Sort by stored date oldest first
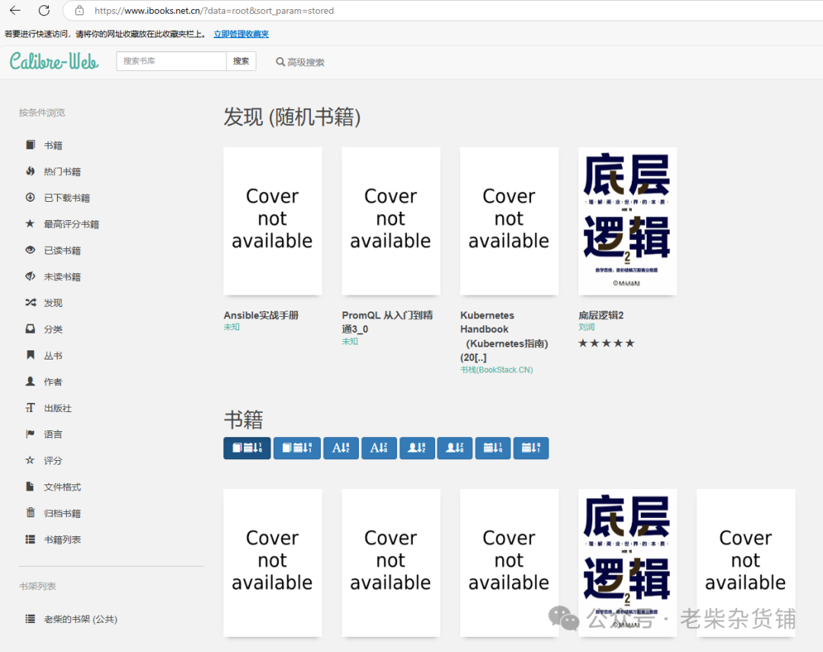Image resolution: width=823 pixels, height=652 pixels. (297, 448)
